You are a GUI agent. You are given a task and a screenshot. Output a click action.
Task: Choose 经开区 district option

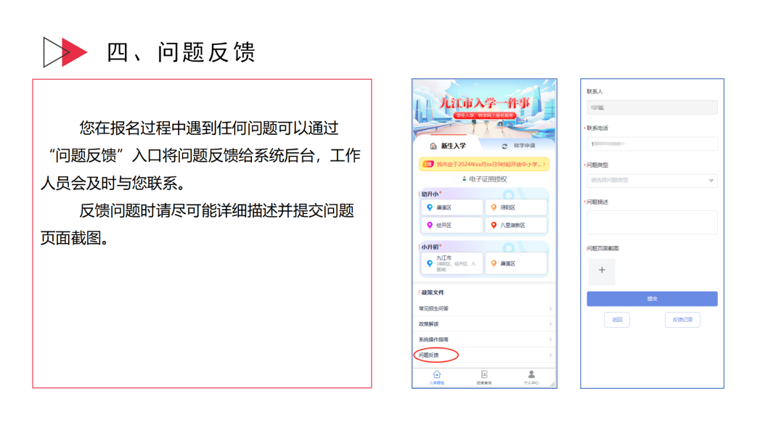452,226
